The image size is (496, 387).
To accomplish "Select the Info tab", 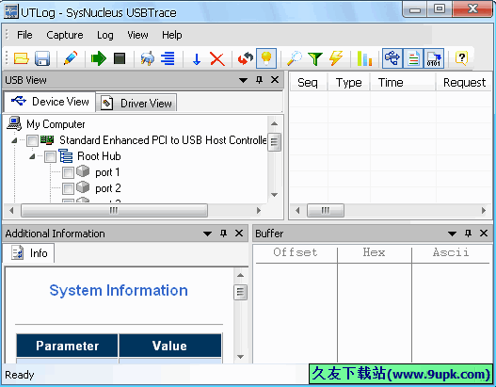I will tap(29, 253).
